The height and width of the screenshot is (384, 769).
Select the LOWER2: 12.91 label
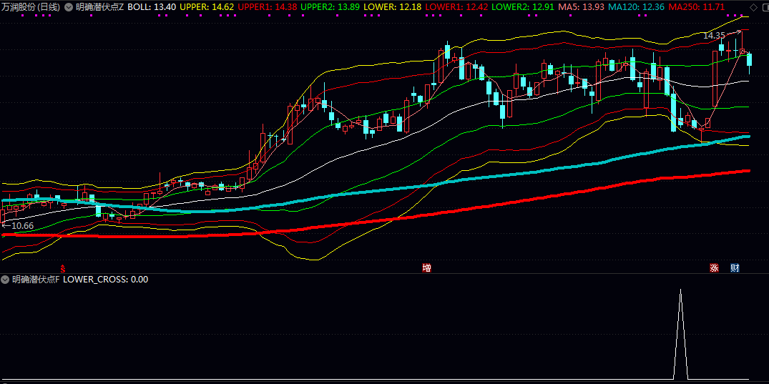(x=521, y=7)
